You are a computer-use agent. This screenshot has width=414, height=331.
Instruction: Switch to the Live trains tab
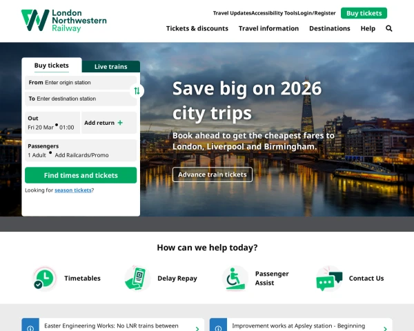click(111, 66)
